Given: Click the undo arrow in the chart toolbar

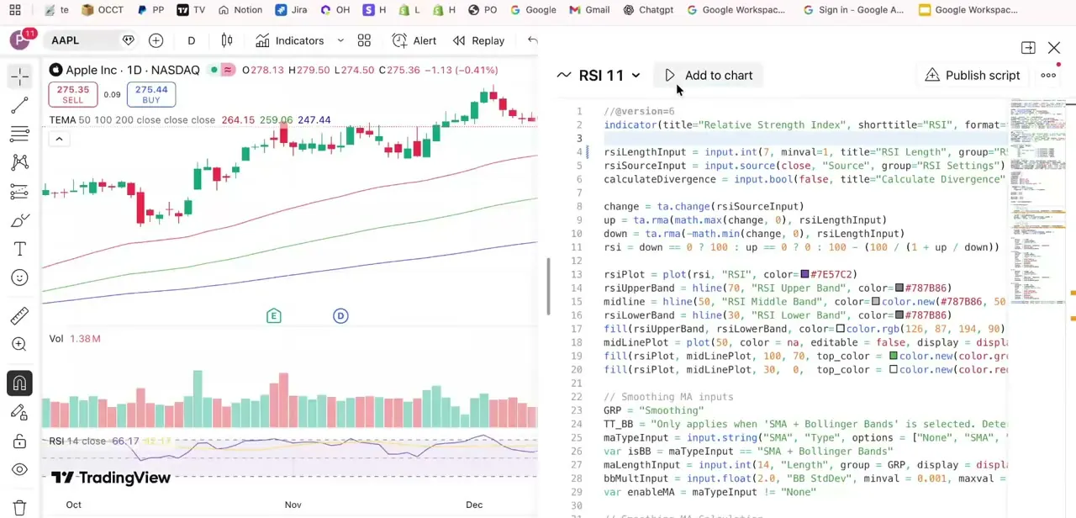Looking at the screenshot, I should click(x=532, y=40).
